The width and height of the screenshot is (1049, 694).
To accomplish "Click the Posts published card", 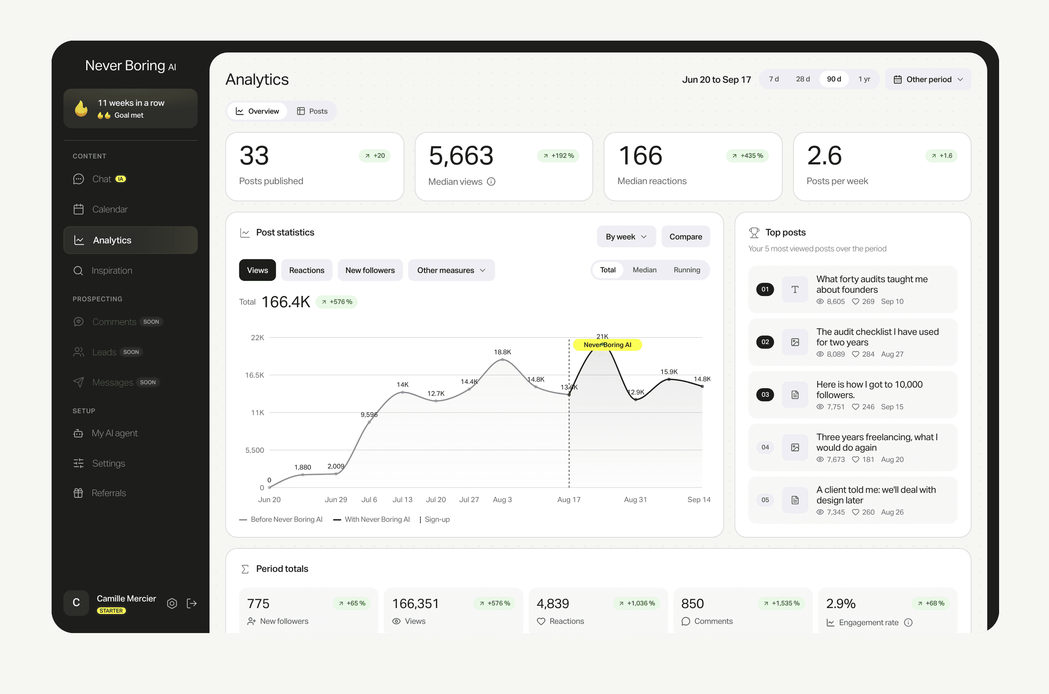I will tap(315, 167).
